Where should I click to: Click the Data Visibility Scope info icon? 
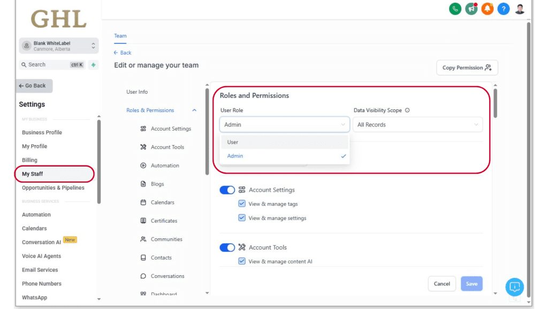coord(407,110)
